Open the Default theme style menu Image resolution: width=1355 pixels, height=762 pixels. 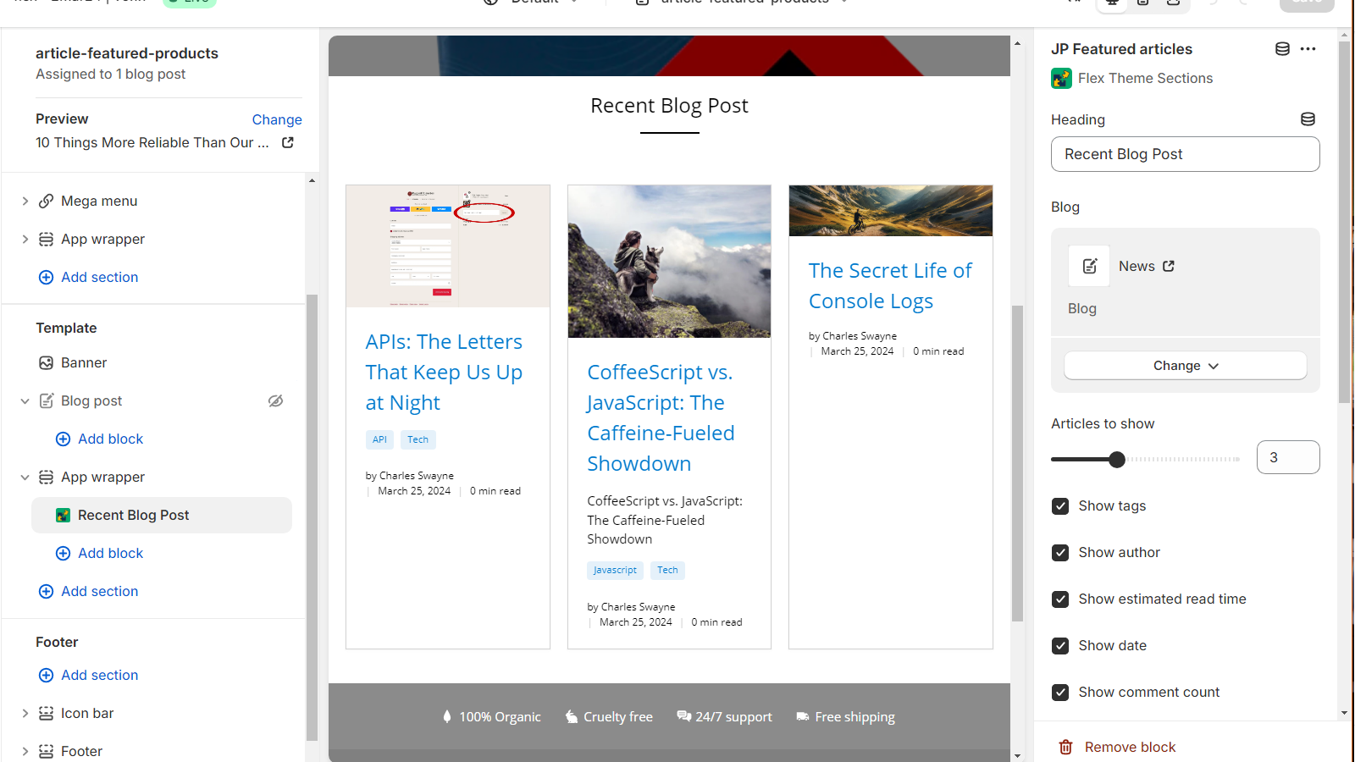click(531, 3)
